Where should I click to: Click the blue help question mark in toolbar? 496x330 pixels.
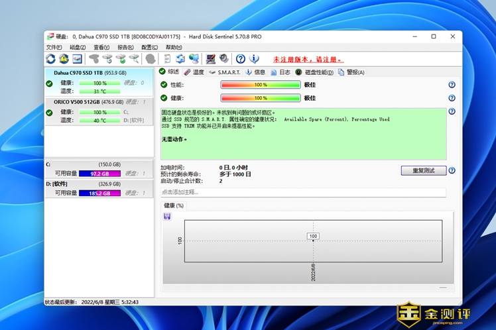click(241, 59)
